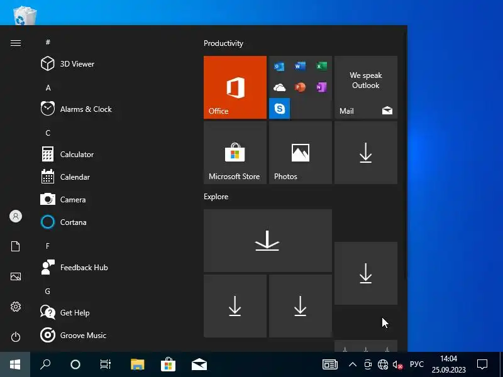Viewport: 503px width, 377px height.
Task: Open News and interests taskbar icon
Action: click(329, 364)
